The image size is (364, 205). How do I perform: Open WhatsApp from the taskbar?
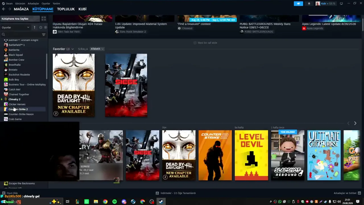(x=86, y=202)
